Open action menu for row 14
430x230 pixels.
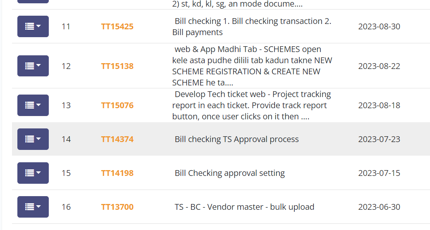33,139
